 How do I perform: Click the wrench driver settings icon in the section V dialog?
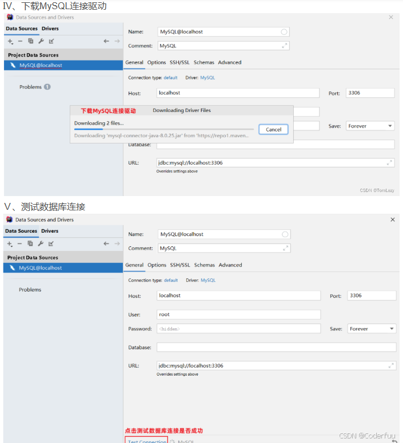coord(41,244)
